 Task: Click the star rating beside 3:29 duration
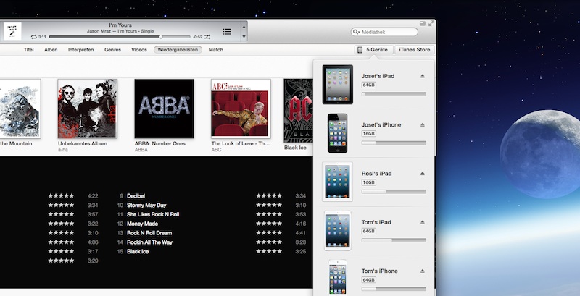pyautogui.click(x=61, y=261)
